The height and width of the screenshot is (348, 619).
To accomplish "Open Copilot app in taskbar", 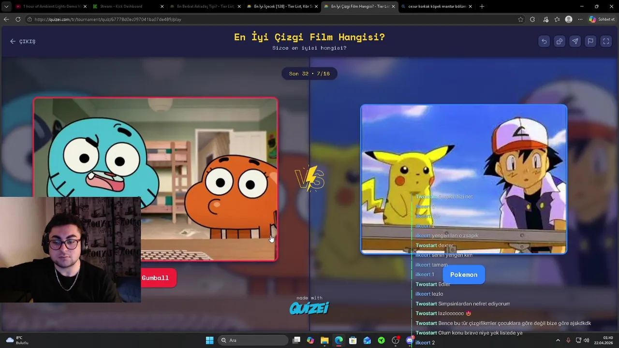I will [x=310, y=340].
